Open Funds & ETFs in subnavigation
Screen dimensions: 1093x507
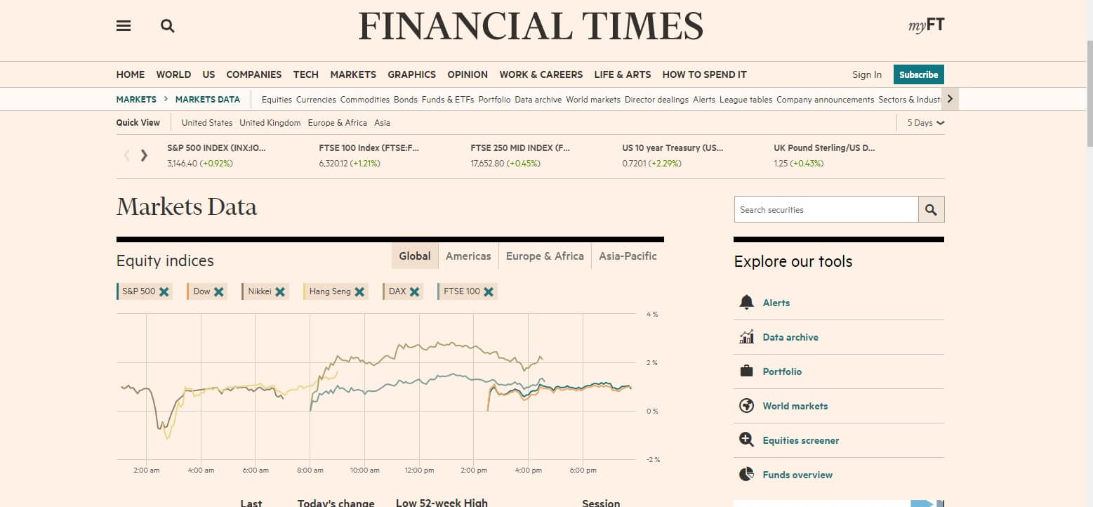448,100
